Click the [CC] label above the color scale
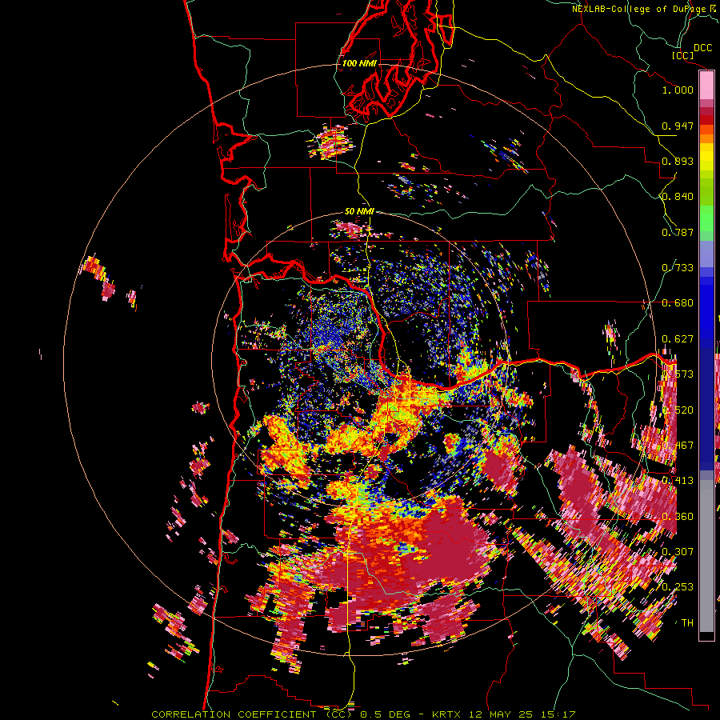Viewport: 720px width, 720px height. pyautogui.click(x=682, y=55)
